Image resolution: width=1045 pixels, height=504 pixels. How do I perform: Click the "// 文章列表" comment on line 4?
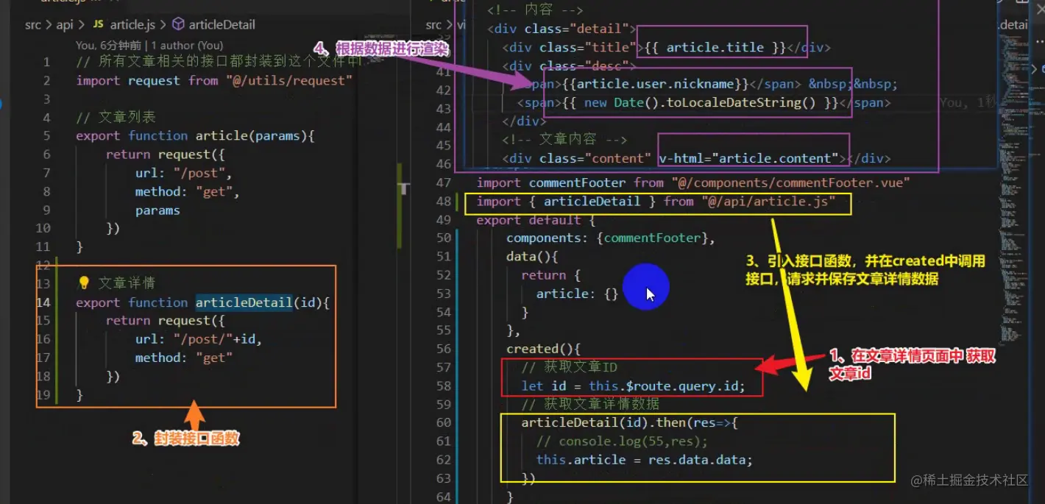[116, 117]
